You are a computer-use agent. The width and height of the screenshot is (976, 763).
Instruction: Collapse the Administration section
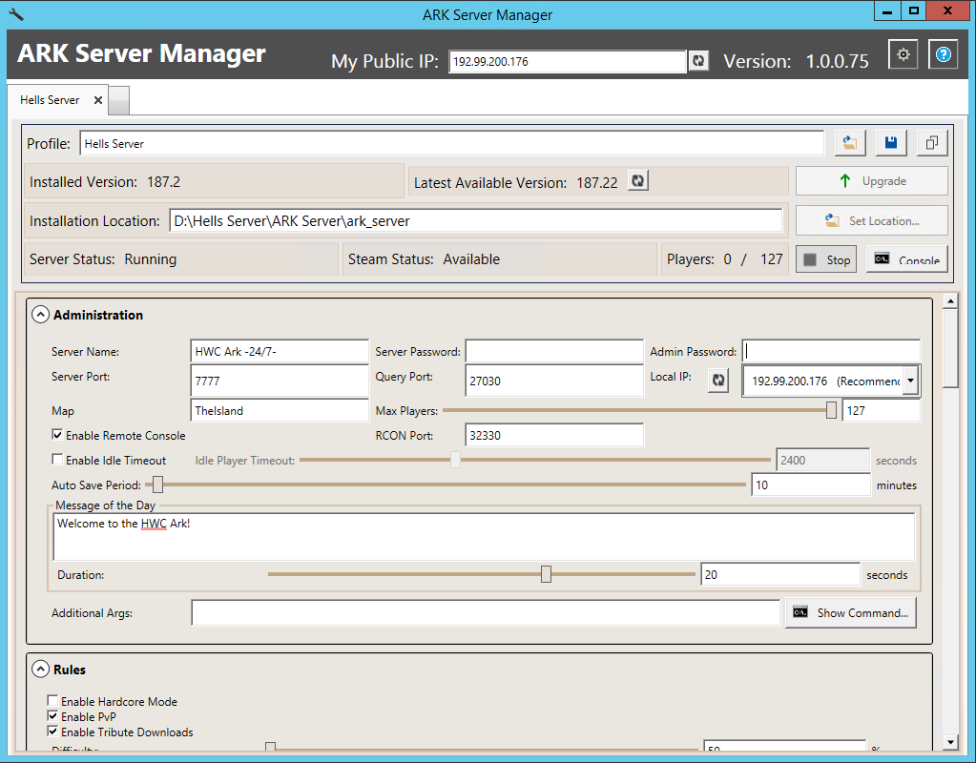click(x=40, y=315)
